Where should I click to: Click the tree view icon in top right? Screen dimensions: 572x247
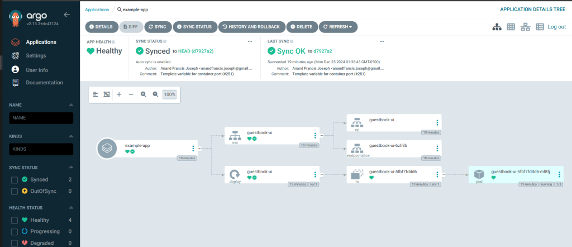click(x=497, y=27)
